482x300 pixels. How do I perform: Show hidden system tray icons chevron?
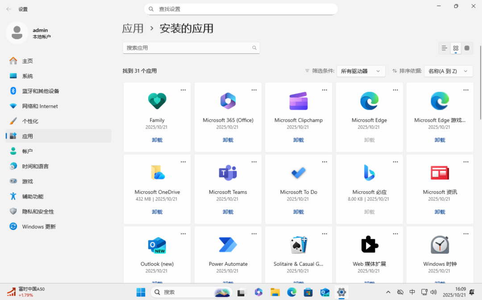(x=388, y=292)
